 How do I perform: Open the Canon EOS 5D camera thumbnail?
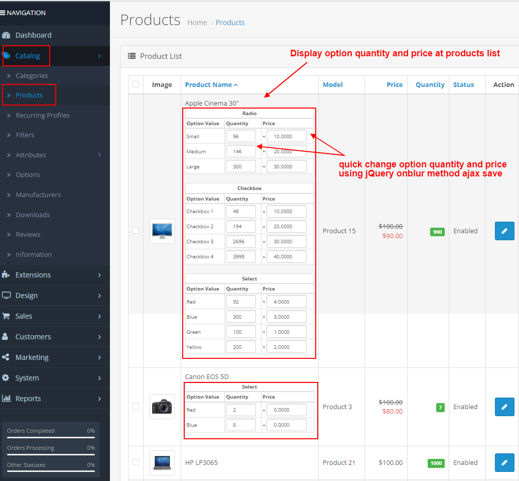pos(162,407)
